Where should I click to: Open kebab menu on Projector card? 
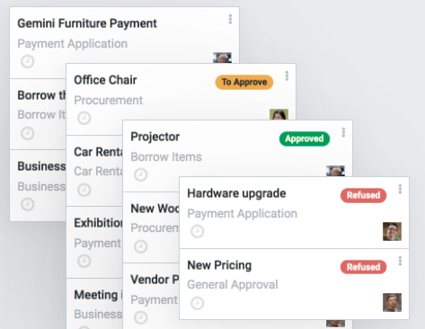tap(343, 132)
